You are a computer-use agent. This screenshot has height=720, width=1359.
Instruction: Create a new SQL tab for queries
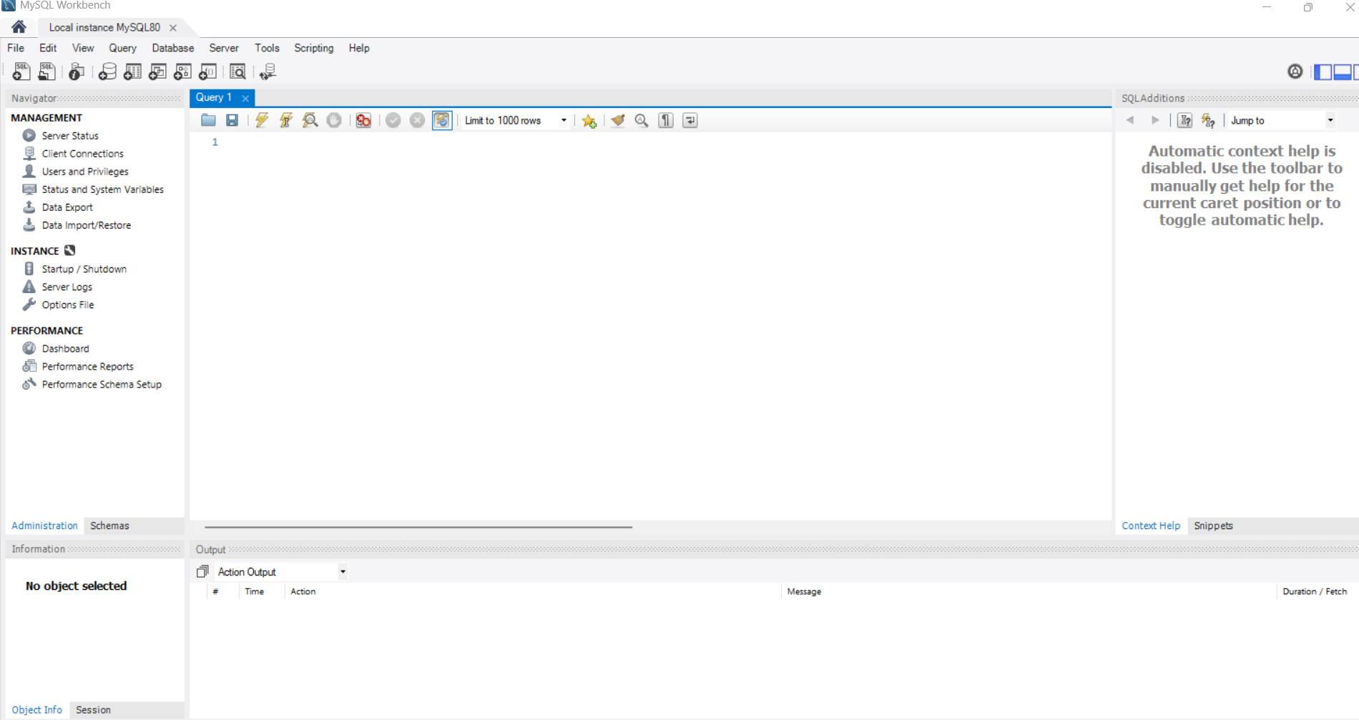click(x=21, y=71)
